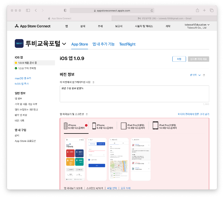Open the login screen screenshot thumbnail

click(x=97, y=159)
